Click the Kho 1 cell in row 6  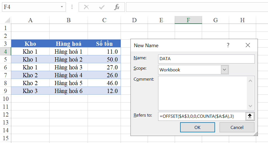tap(30, 67)
